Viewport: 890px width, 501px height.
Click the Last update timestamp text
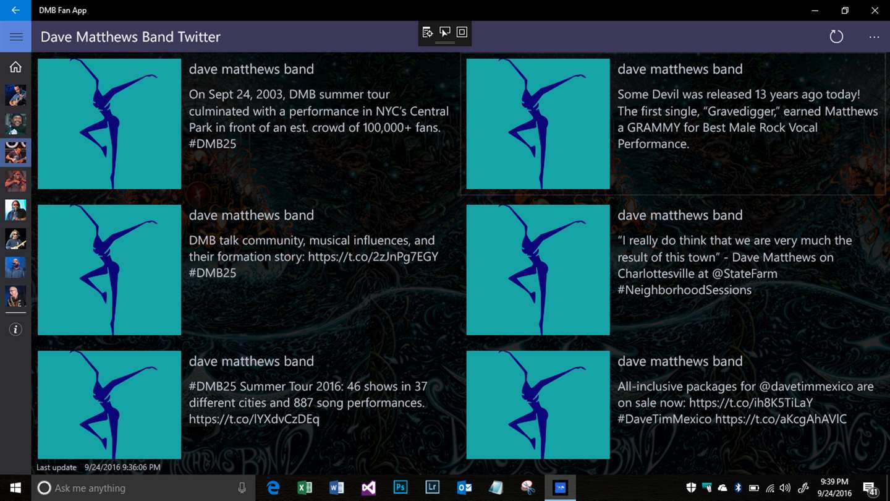[x=98, y=468]
